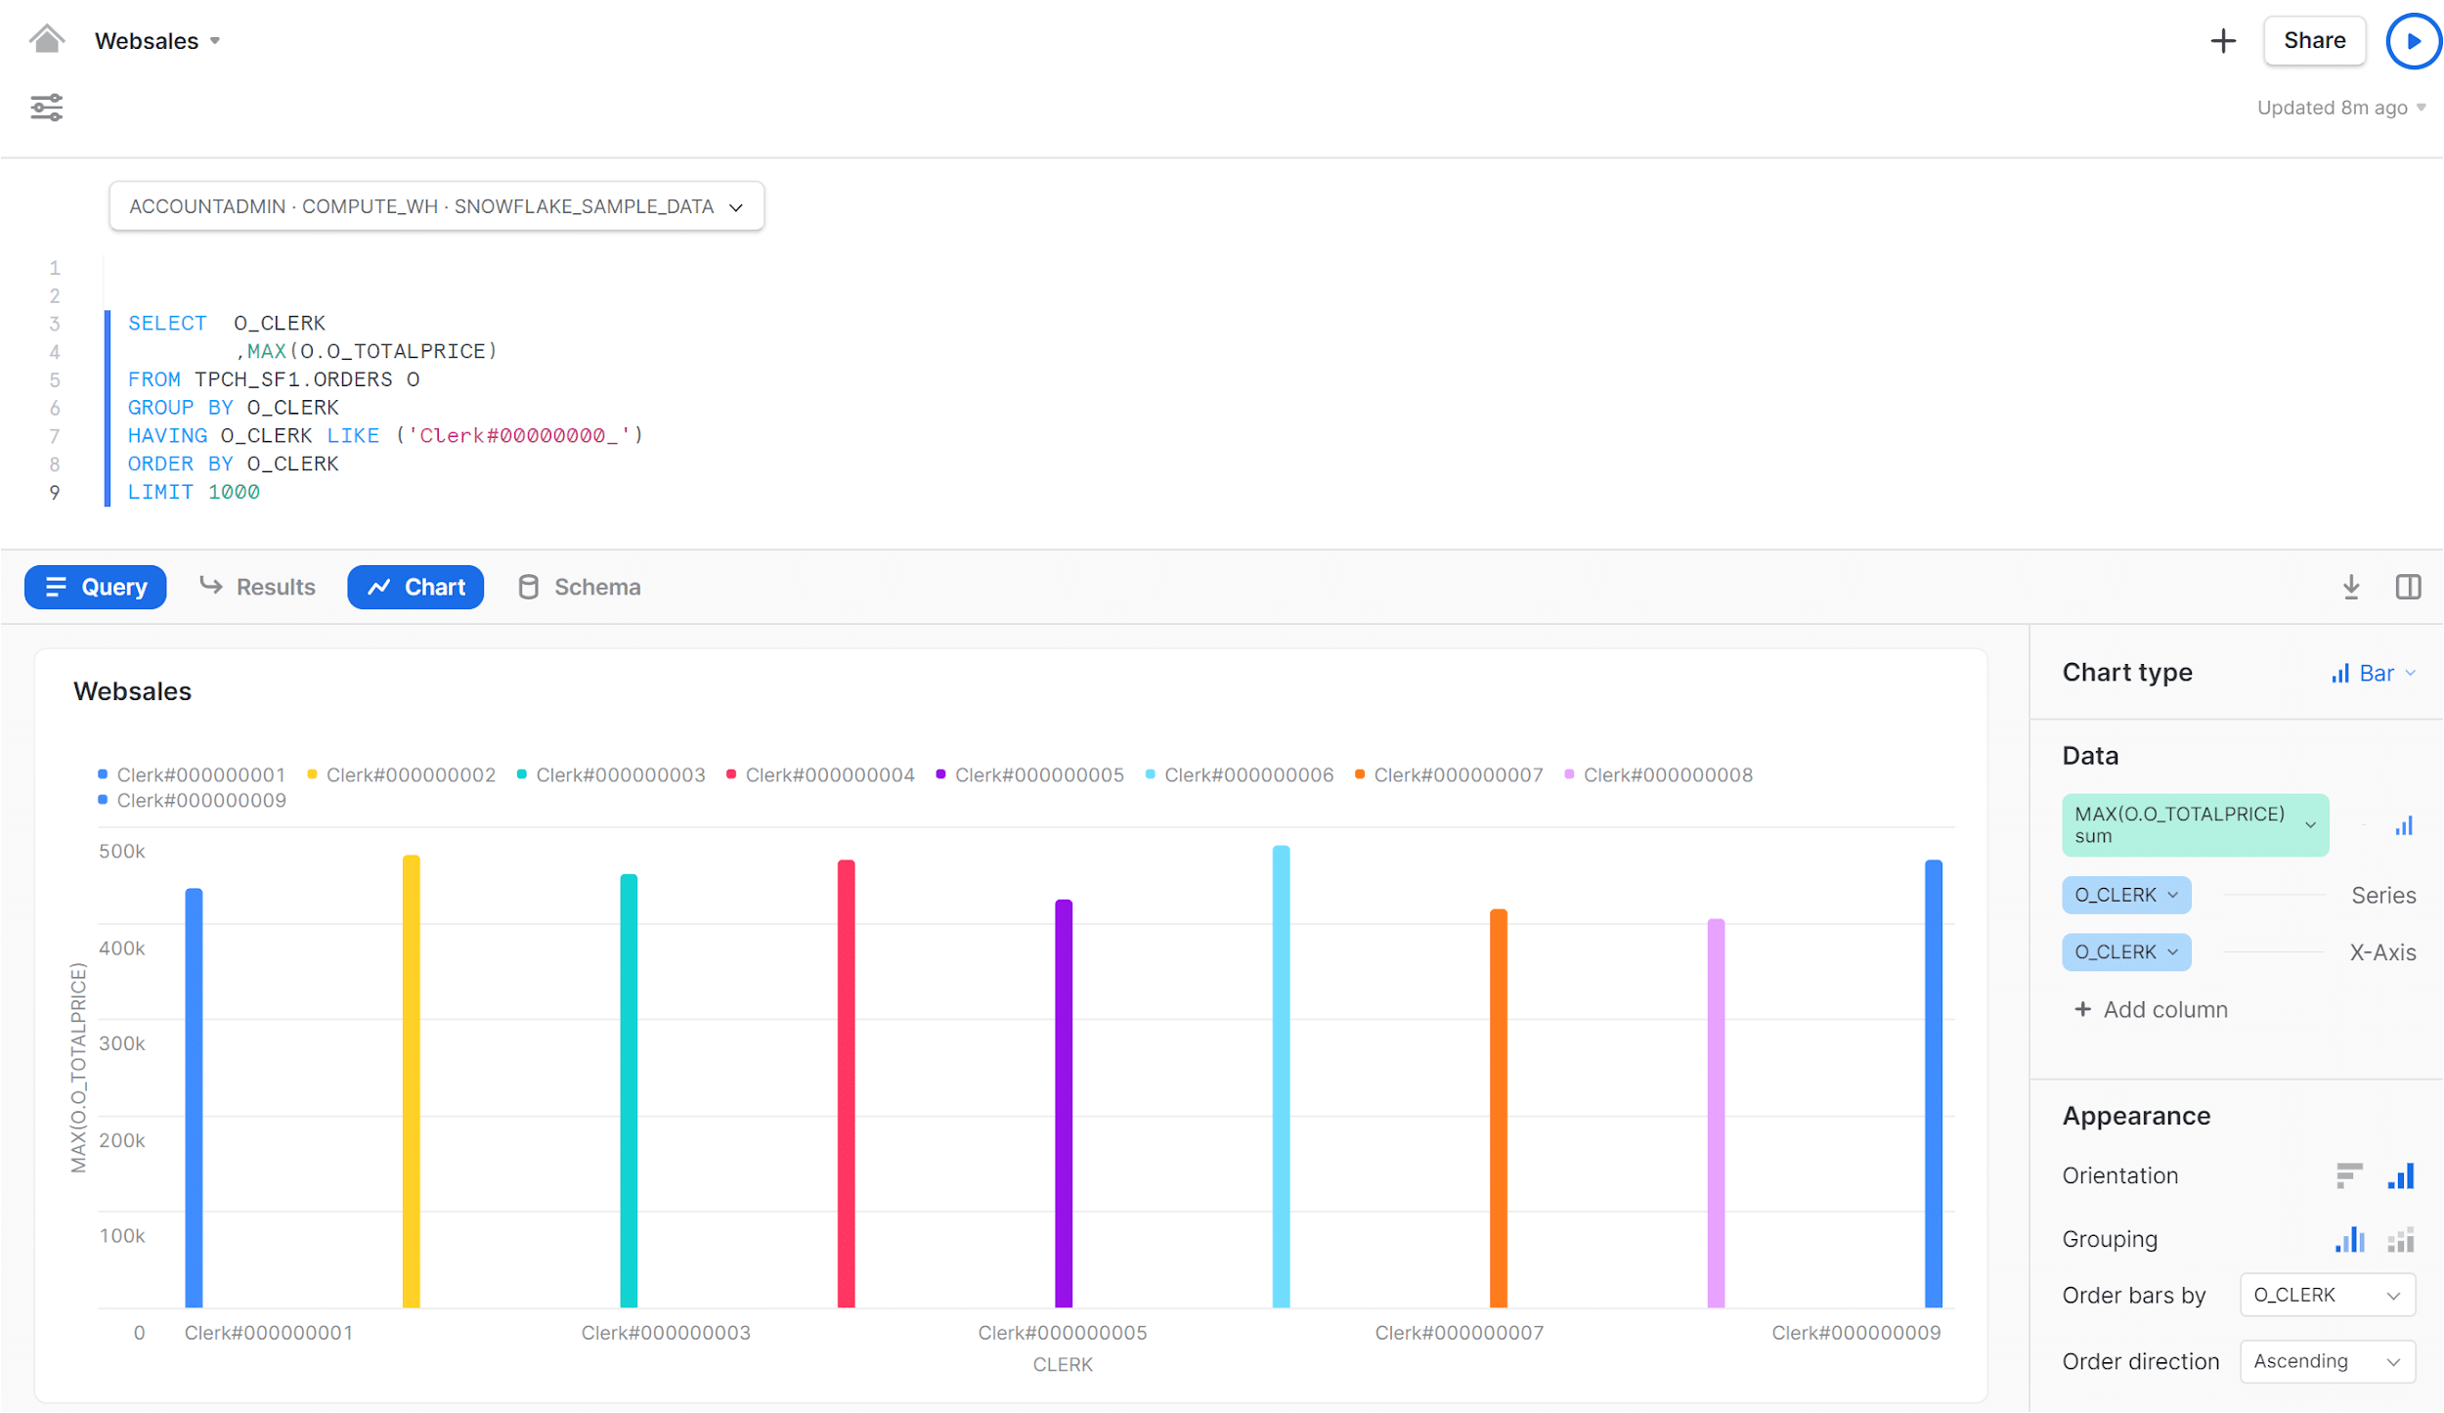Select the Query tab
The width and height of the screenshot is (2444, 1413).
(x=94, y=587)
